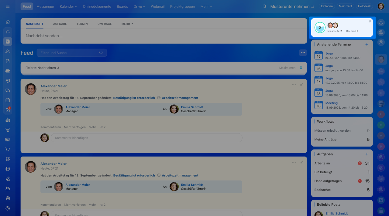This screenshot has width=389, height=216.
Task: Click the Filter und Suche field
Action: click(x=72, y=53)
